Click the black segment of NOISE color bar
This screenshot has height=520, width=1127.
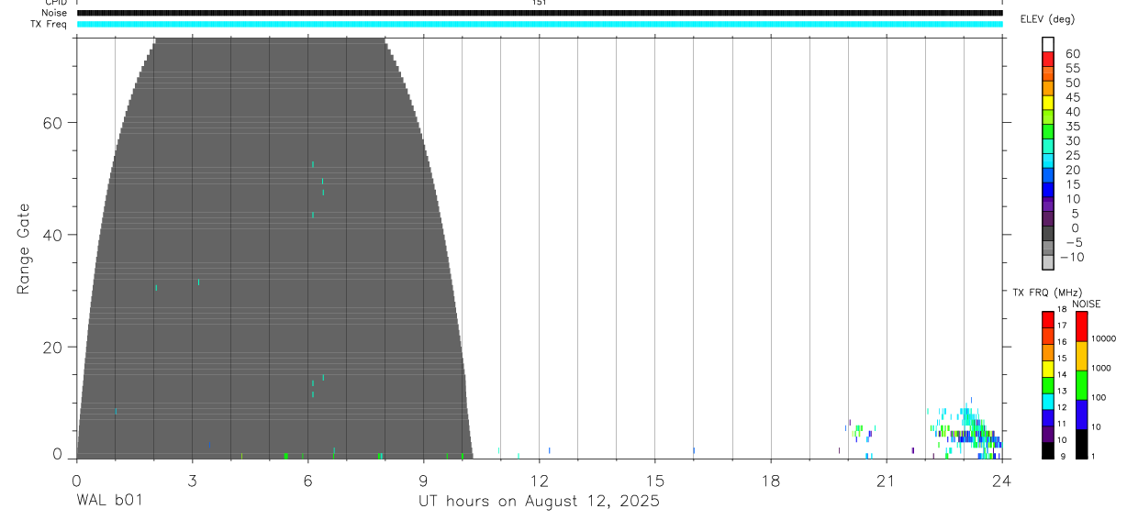[x=1081, y=444]
